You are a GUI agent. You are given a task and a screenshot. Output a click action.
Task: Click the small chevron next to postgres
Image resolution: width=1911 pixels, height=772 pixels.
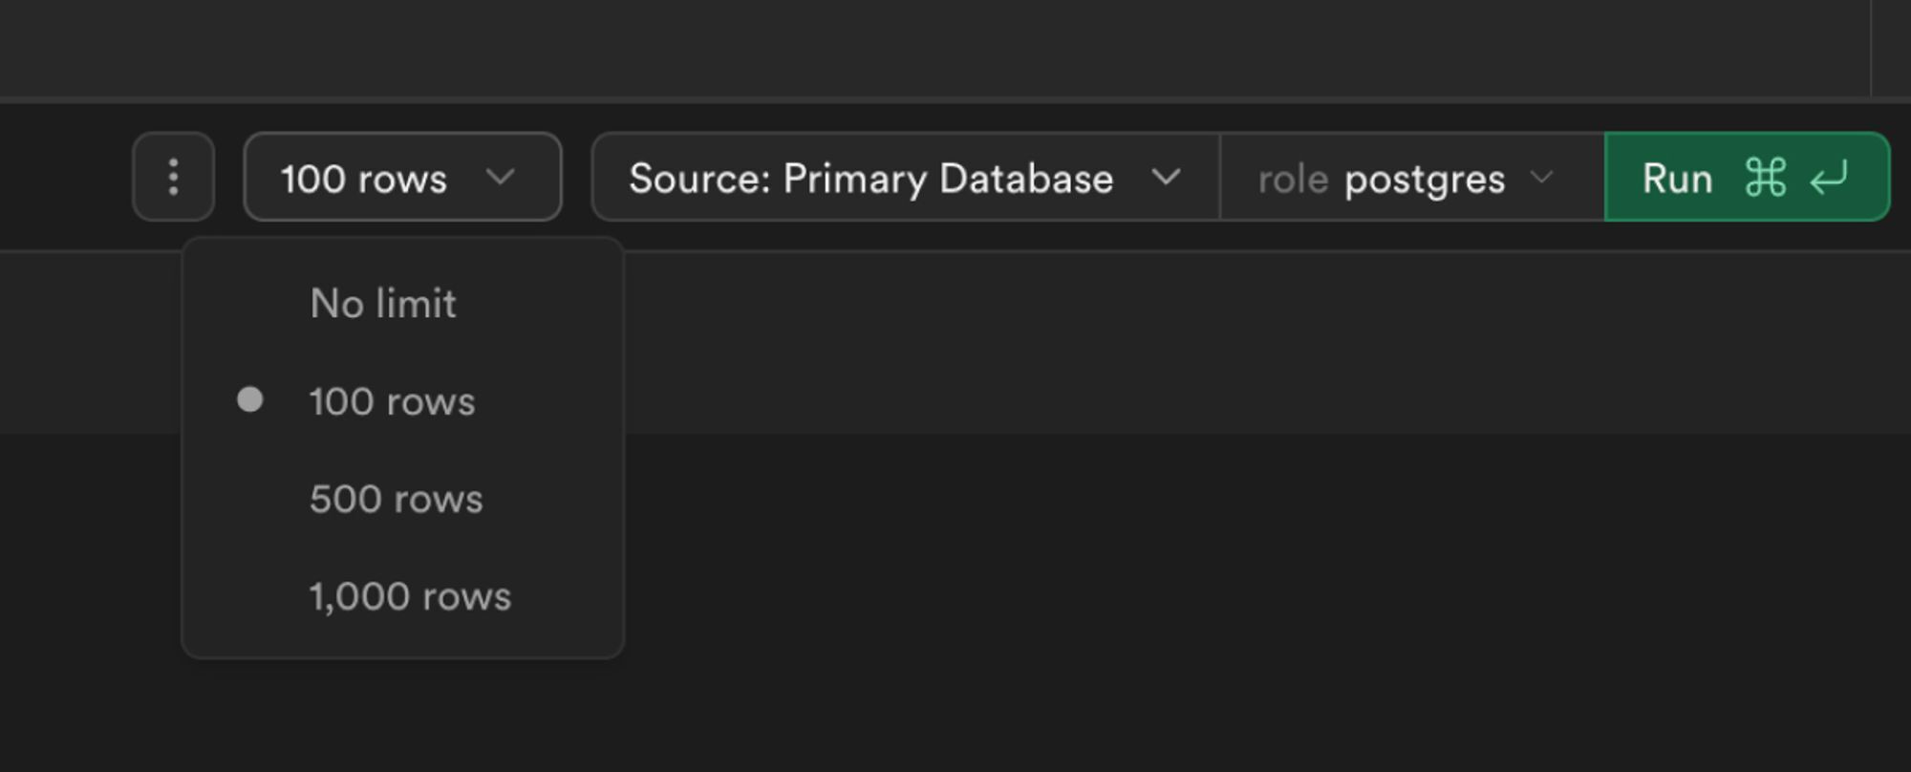[1541, 178]
